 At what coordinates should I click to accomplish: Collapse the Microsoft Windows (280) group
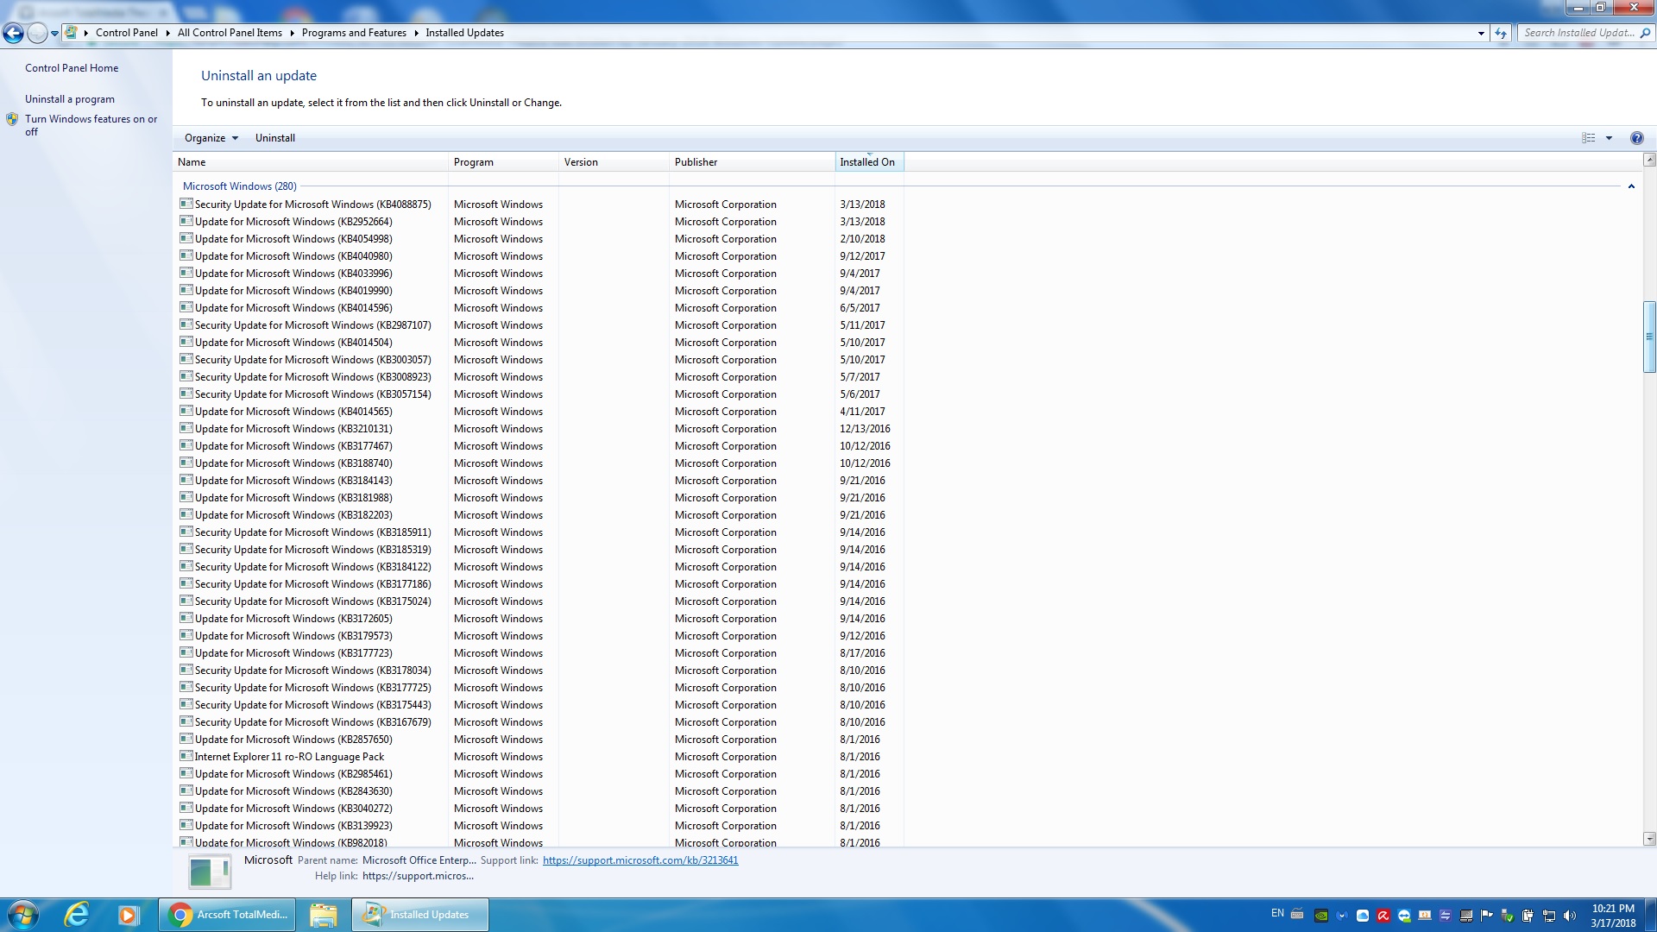pos(1631,186)
